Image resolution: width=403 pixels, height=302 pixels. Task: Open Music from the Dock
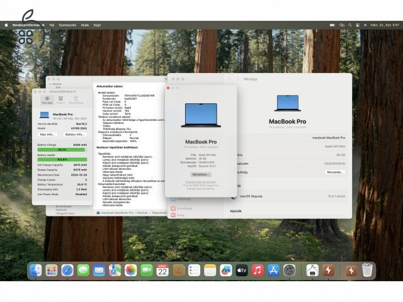[x=258, y=271]
